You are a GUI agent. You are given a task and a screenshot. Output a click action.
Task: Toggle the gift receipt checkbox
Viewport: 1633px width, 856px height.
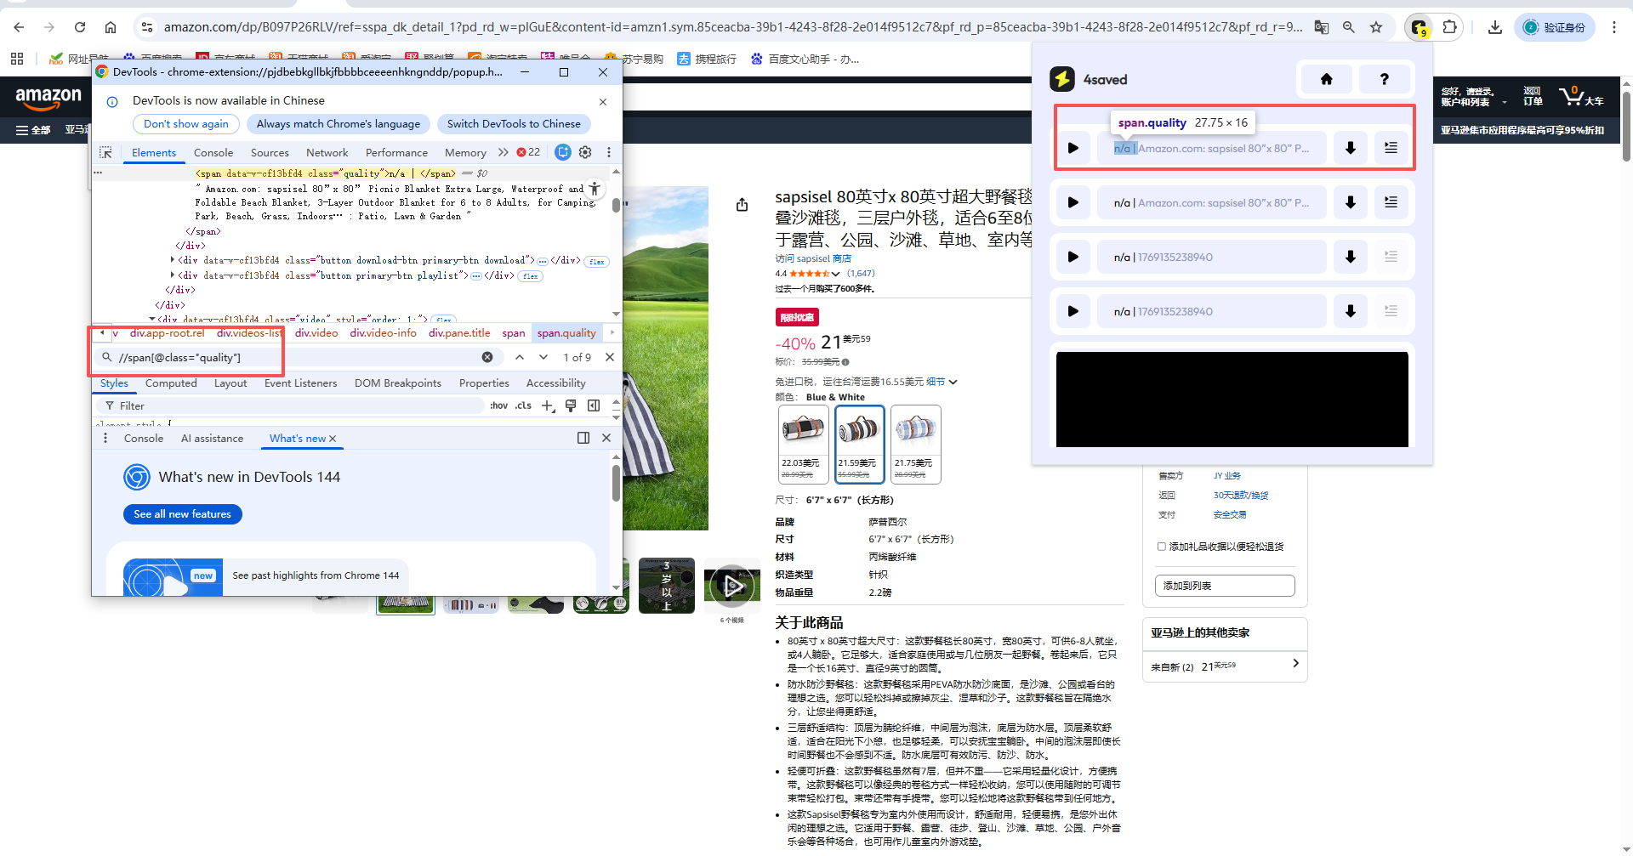1161,547
